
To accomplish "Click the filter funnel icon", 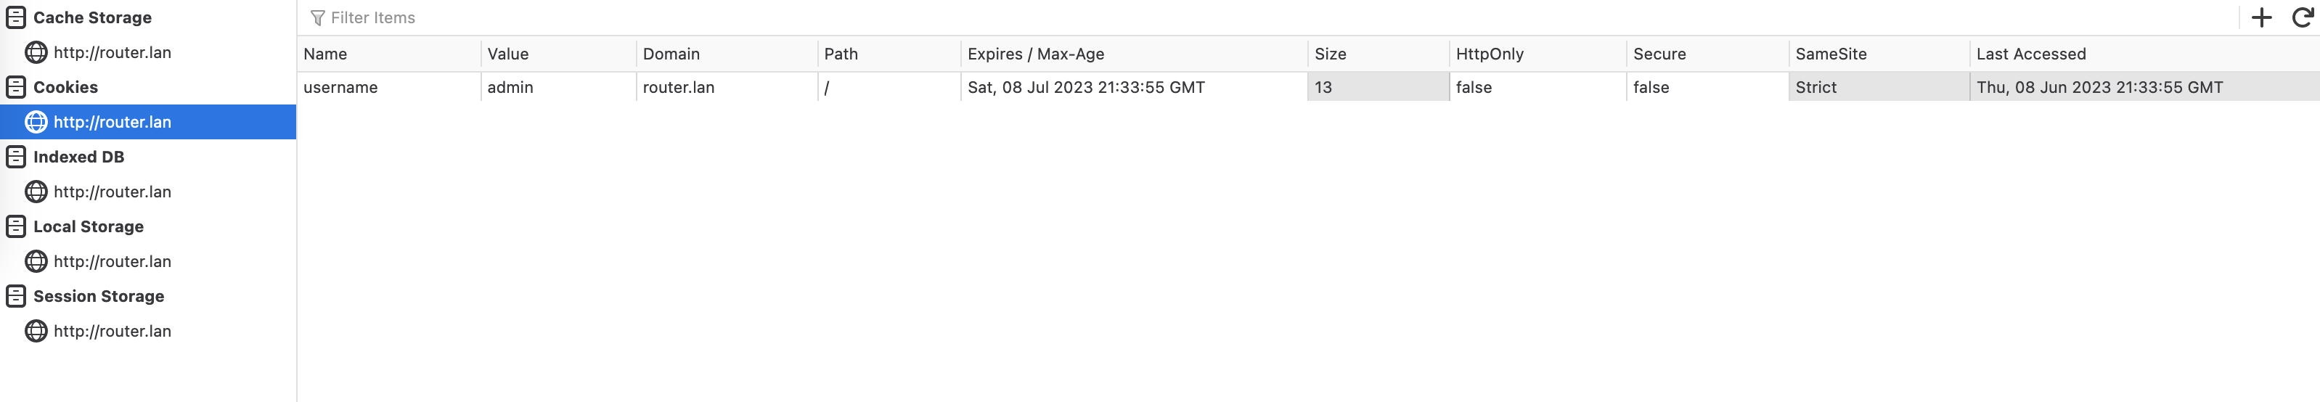I will [317, 18].
